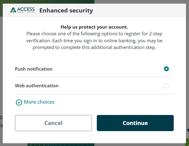
Task: Click the Push notification label text
Action: tap(34, 69)
